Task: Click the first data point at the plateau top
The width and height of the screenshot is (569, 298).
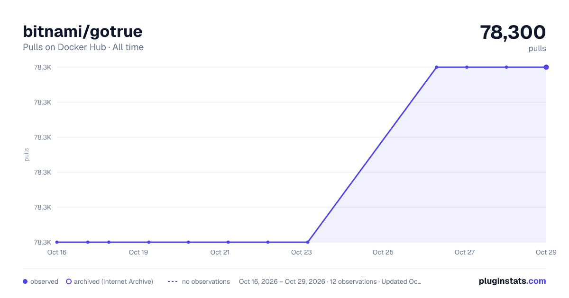Action: pyautogui.click(x=437, y=67)
